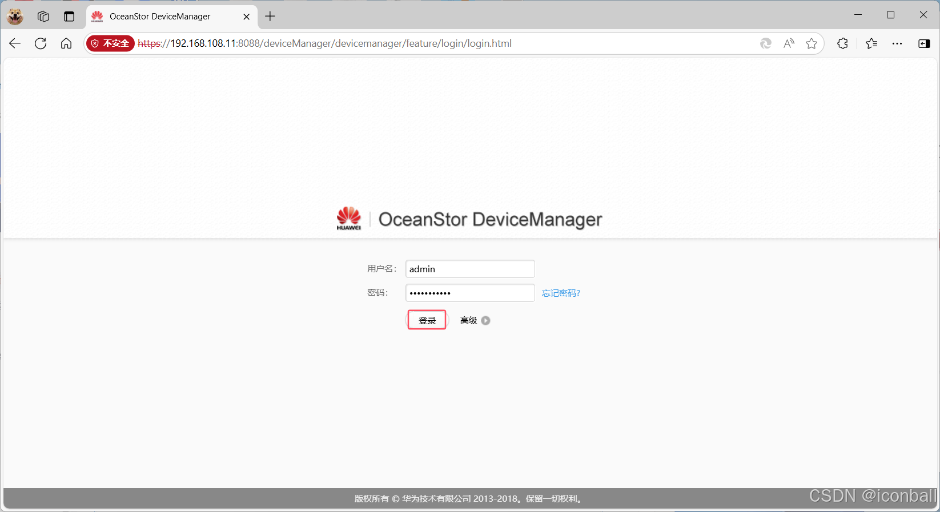Open the browser settings and more menu
Screen dimensions: 940x512
click(x=897, y=43)
